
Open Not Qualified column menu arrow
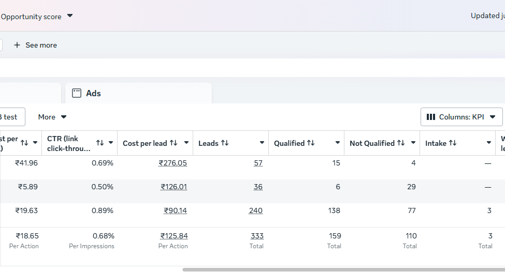click(x=413, y=142)
